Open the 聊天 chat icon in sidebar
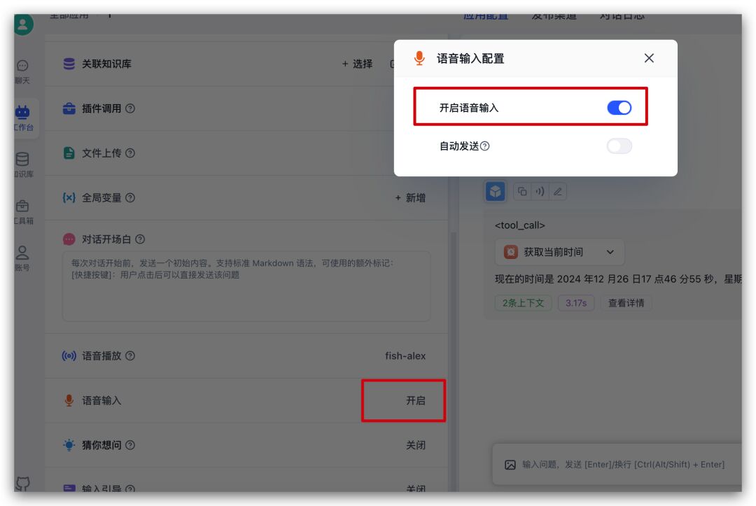This screenshot has width=756, height=506. pos(22,66)
